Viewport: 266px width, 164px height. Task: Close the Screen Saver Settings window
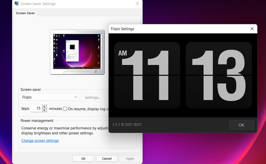click(137, 4)
